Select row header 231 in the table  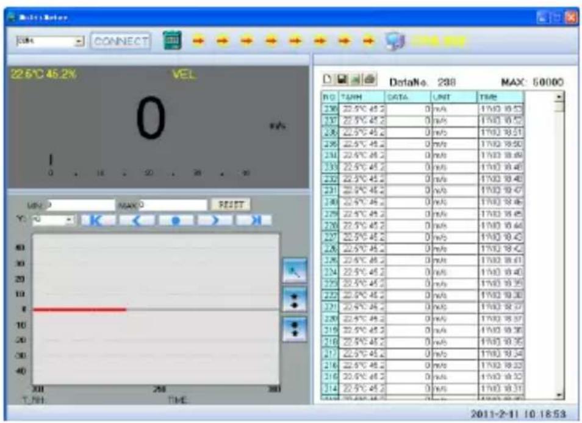[x=329, y=190]
